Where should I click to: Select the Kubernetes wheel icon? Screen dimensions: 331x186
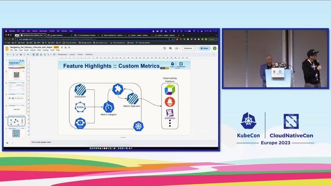138,126
